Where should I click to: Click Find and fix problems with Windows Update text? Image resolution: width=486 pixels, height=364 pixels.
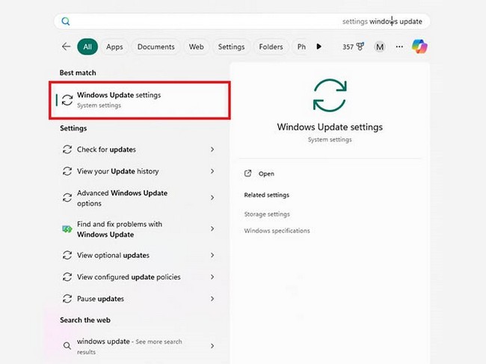click(120, 229)
